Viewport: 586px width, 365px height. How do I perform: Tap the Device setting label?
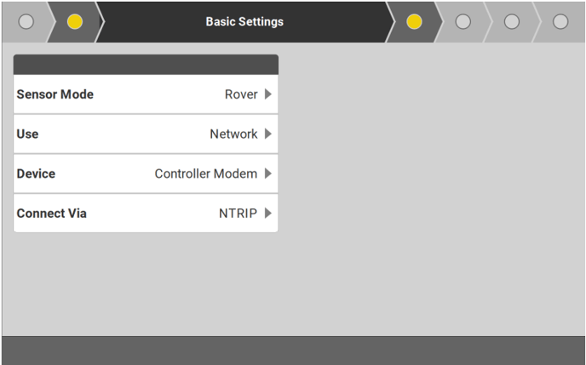tap(36, 174)
